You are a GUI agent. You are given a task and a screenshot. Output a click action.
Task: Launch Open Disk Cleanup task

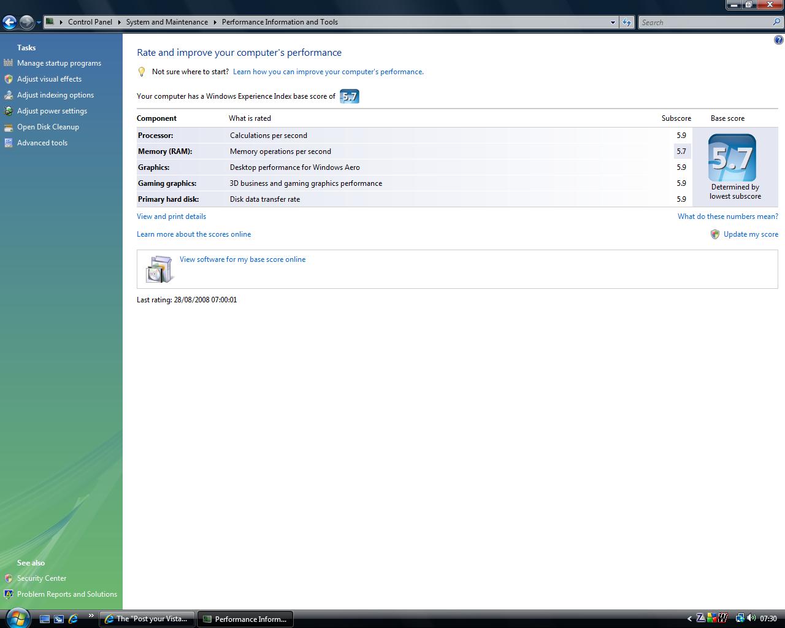pos(48,127)
